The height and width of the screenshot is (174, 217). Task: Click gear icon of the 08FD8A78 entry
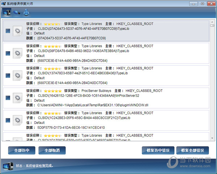point(18,53)
